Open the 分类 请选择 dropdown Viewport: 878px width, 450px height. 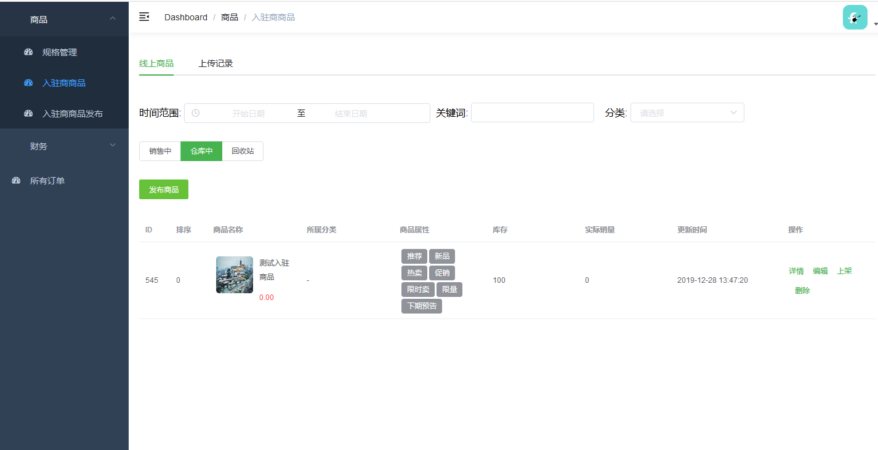687,112
